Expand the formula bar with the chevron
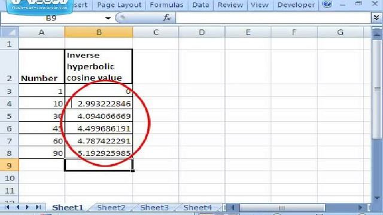 point(376,18)
